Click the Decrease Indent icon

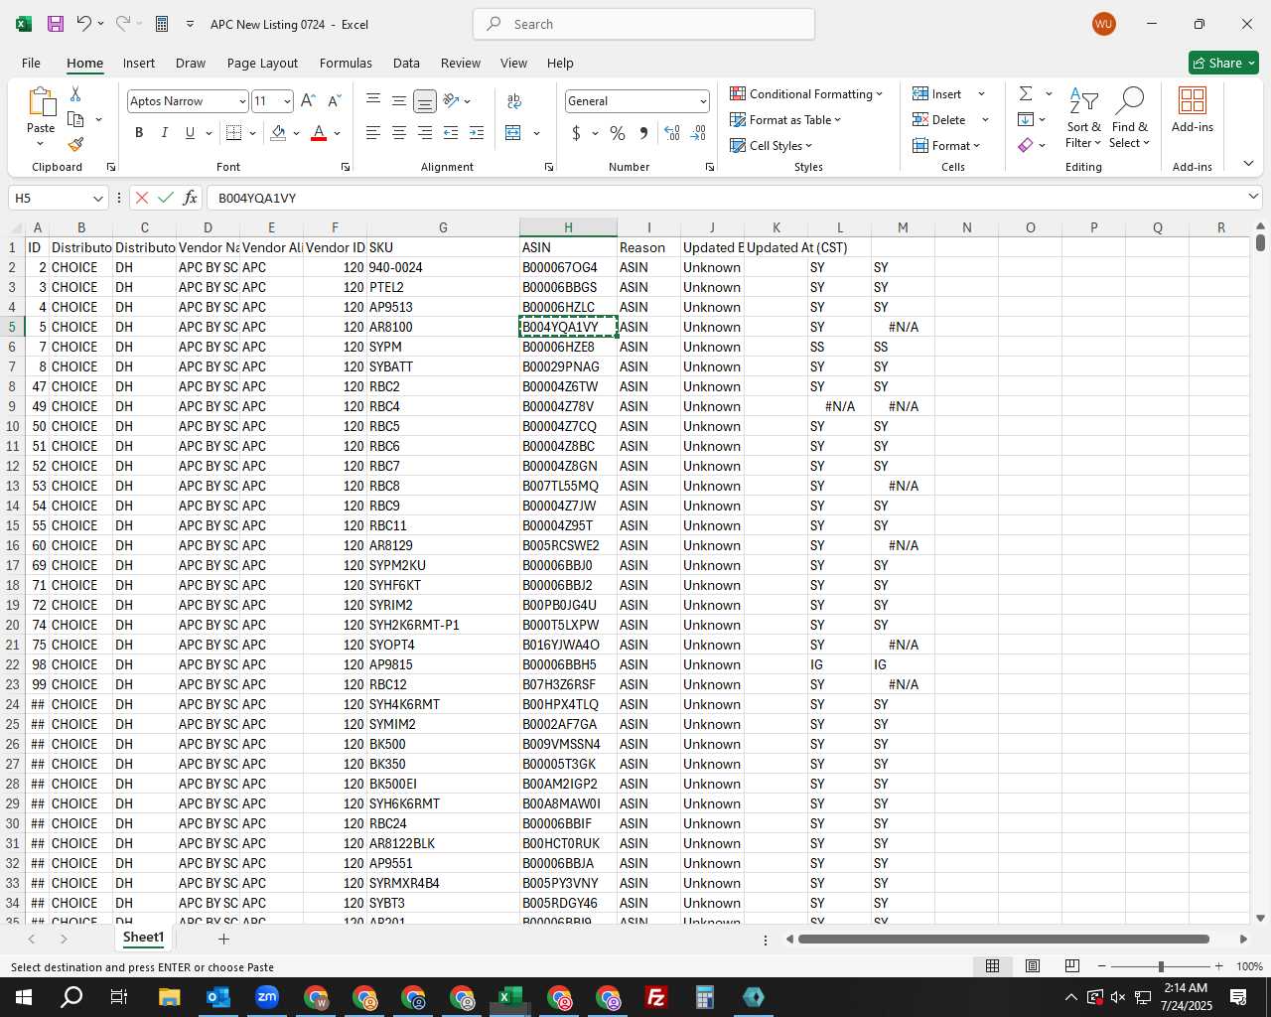pyautogui.click(x=451, y=133)
